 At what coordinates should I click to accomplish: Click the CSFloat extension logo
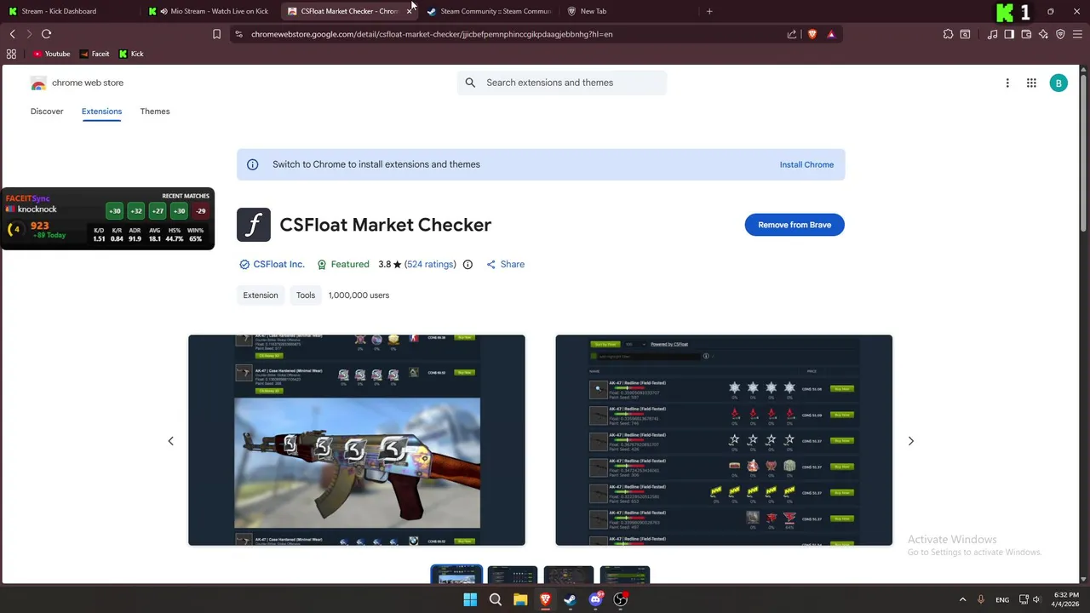pos(254,225)
